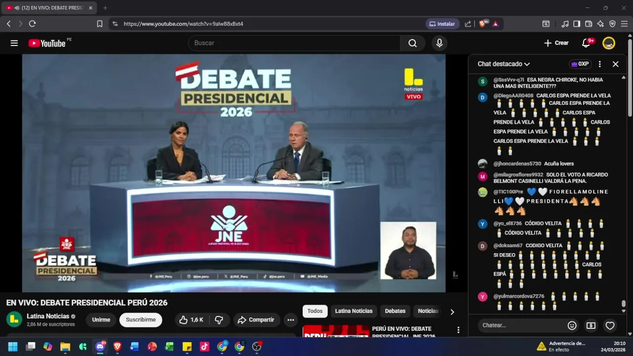Close the live chat panel
633x356 pixels.
pyautogui.click(x=616, y=64)
